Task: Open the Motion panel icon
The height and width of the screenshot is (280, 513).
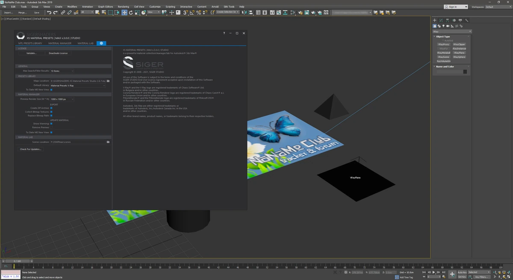Action: [454, 20]
